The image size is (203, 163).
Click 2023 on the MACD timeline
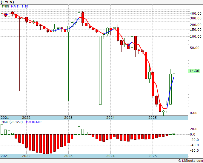tap(68, 156)
